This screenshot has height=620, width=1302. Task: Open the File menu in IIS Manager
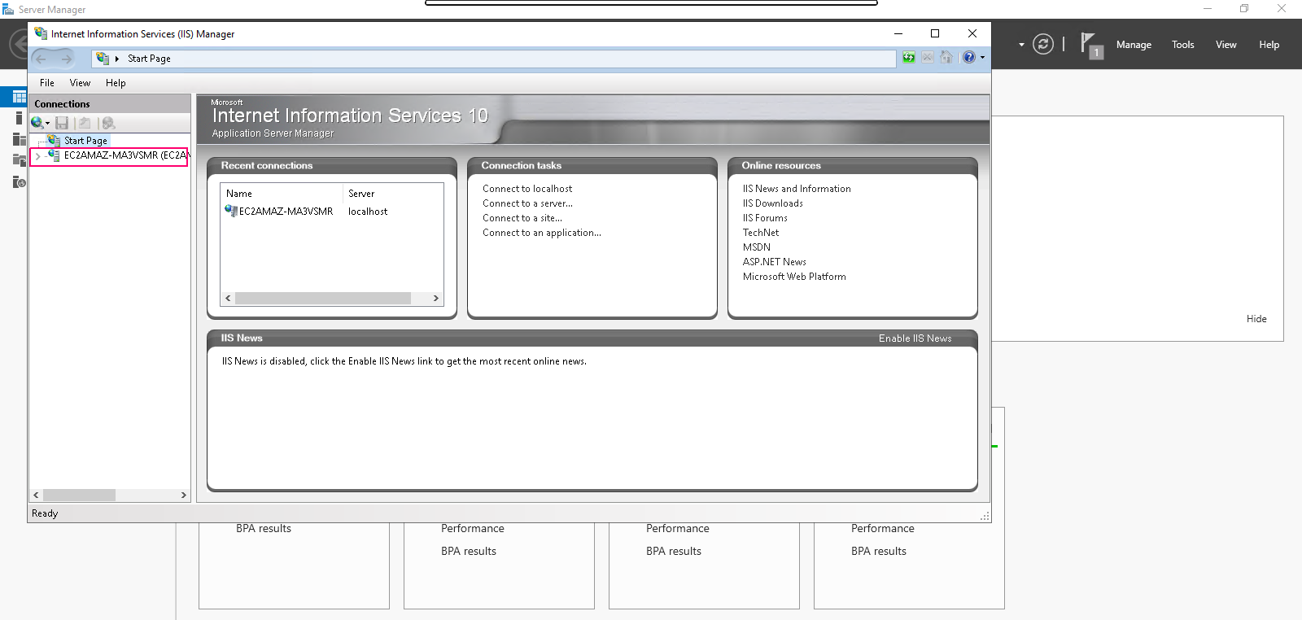tap(47, 83)
